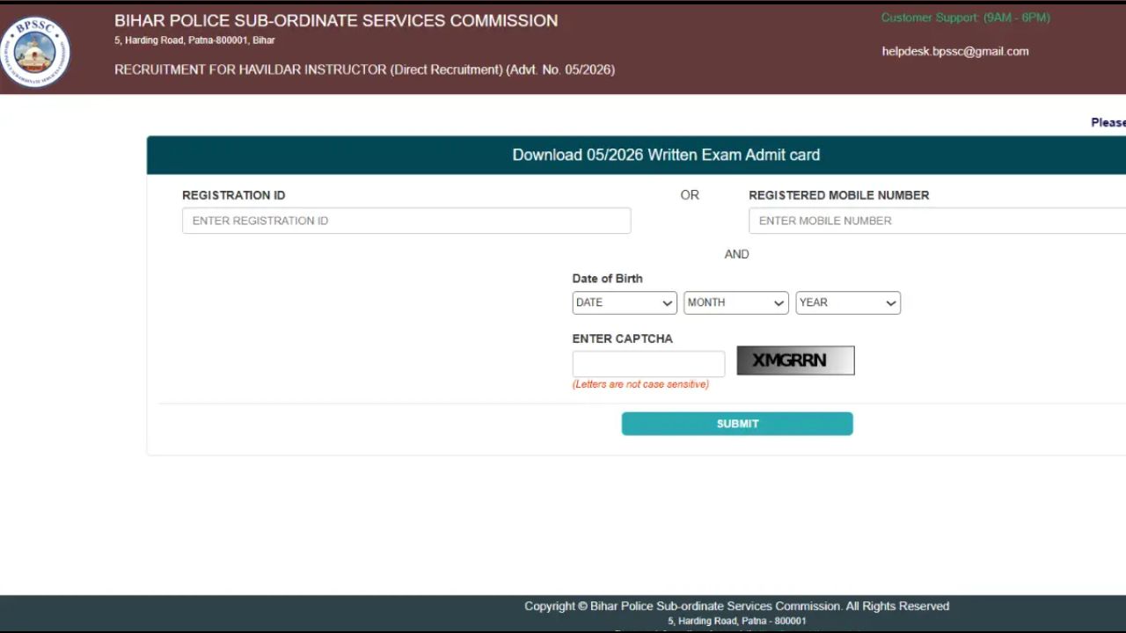The width and height of the screenshot is (1126, 633).
Task: Click the Customer Support hours text
Action: click(x=966, y=18)
